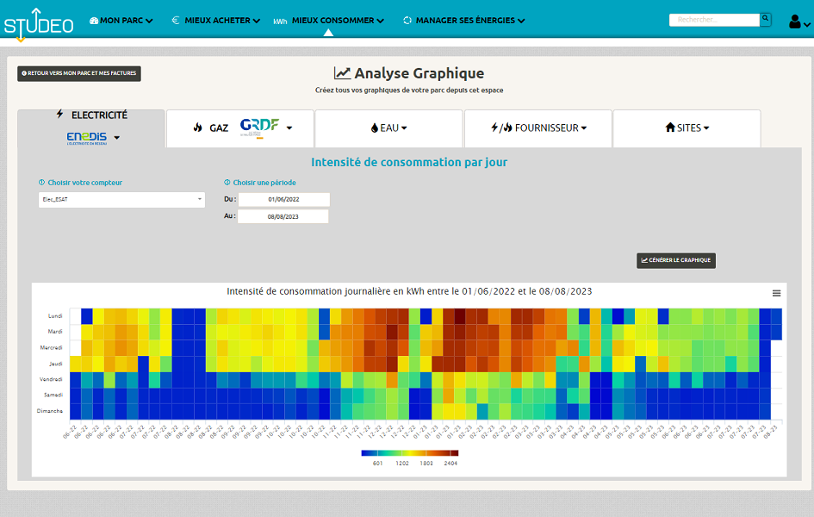Viewport: 814px width, 517px height.
Task: Click the Vendredi row label
Action: pos(51,379)
